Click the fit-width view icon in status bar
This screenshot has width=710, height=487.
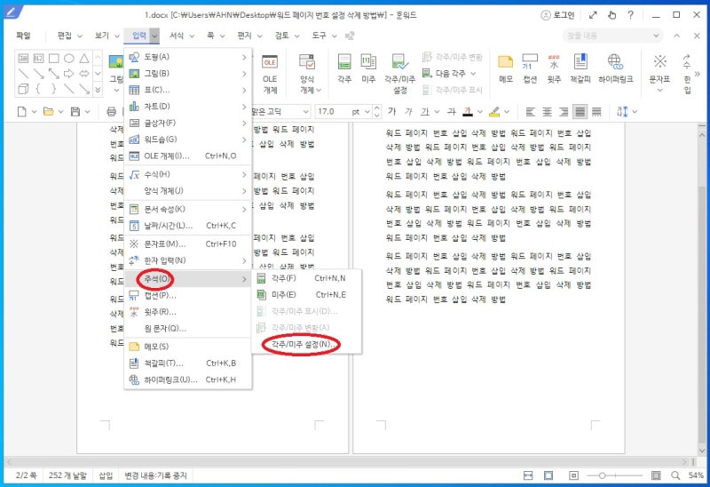point(528,475)
